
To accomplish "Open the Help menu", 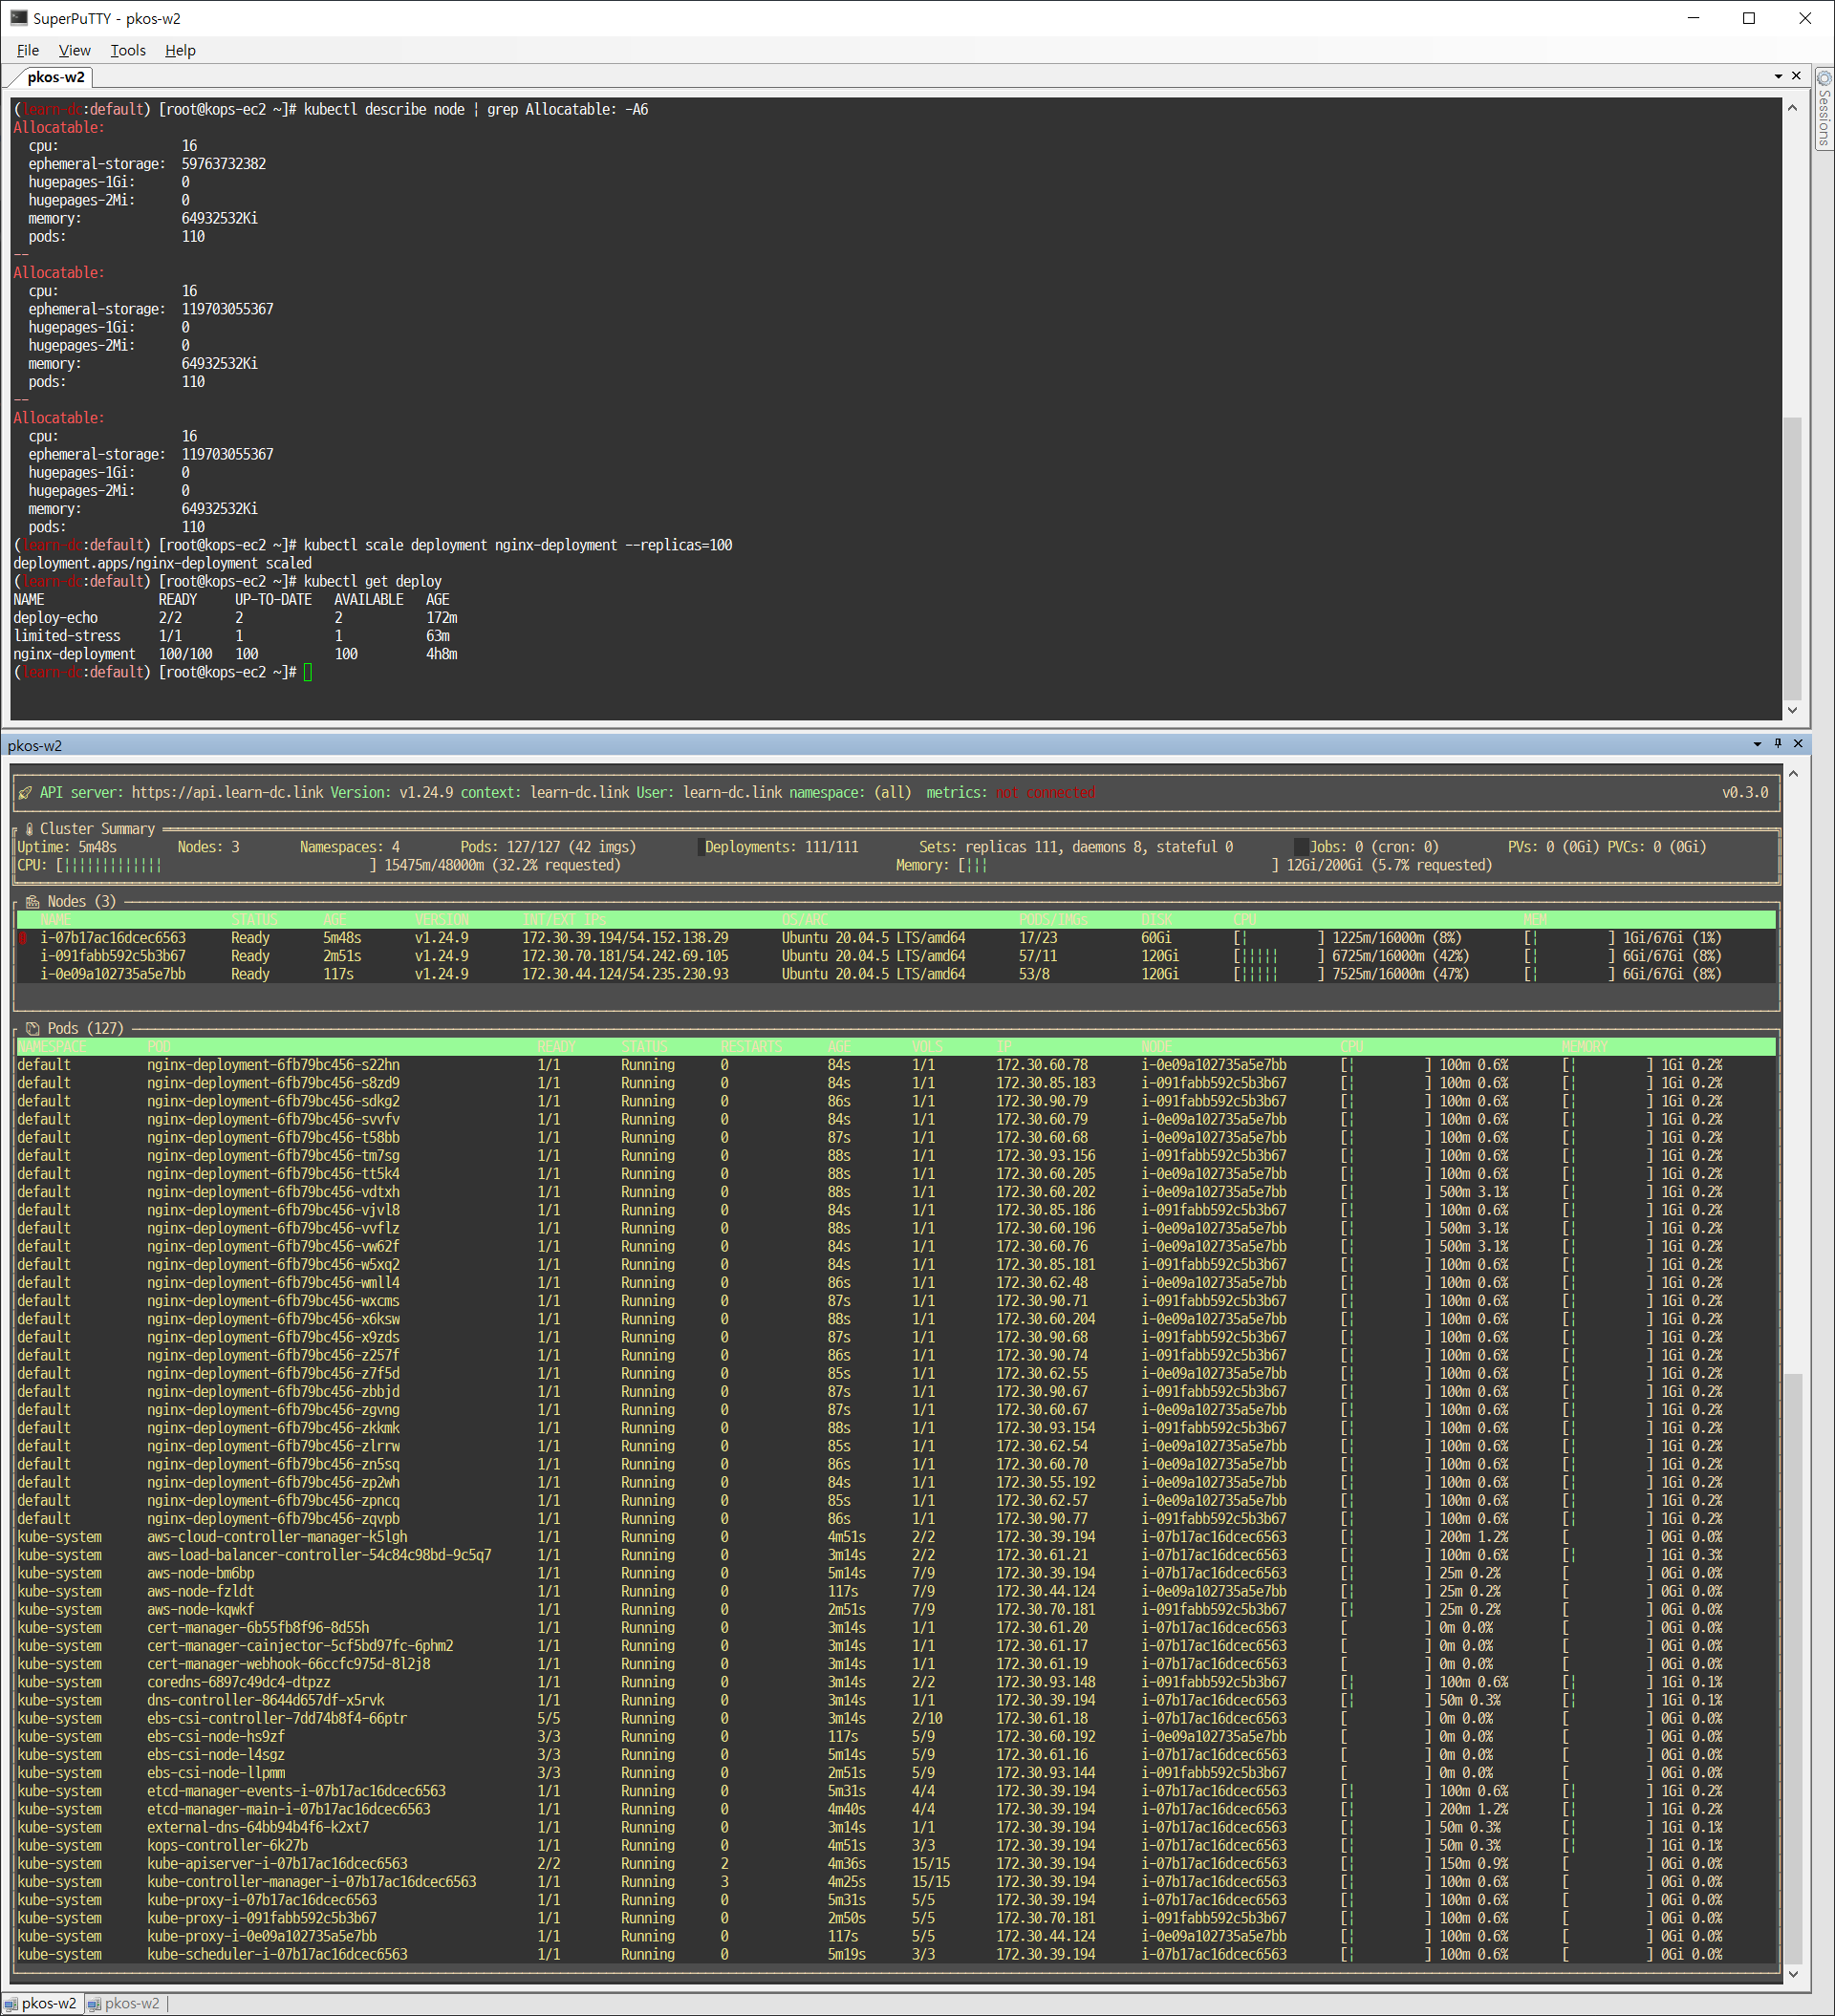I will [x=179, y=50].
